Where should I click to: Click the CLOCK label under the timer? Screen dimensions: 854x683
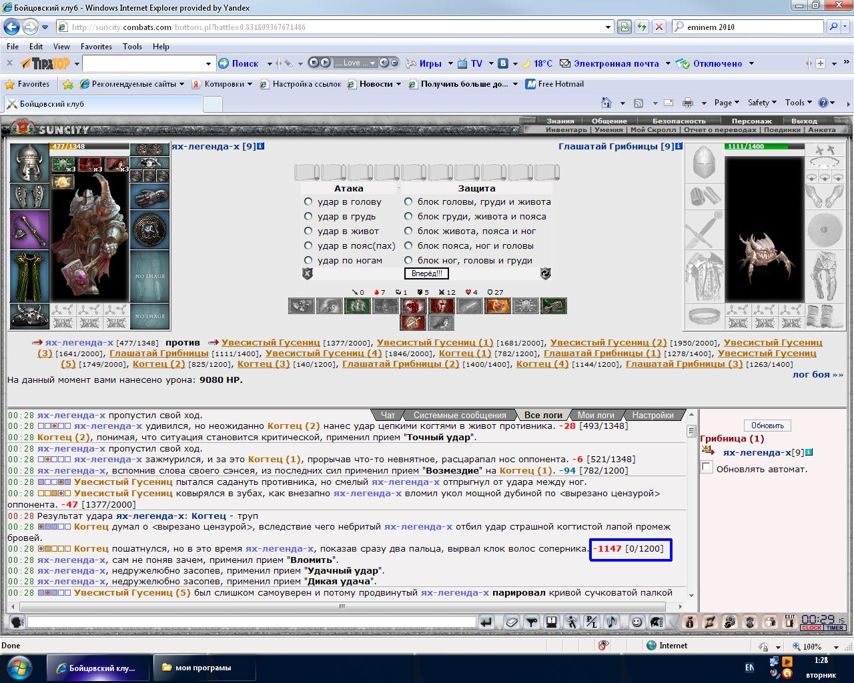811,628
